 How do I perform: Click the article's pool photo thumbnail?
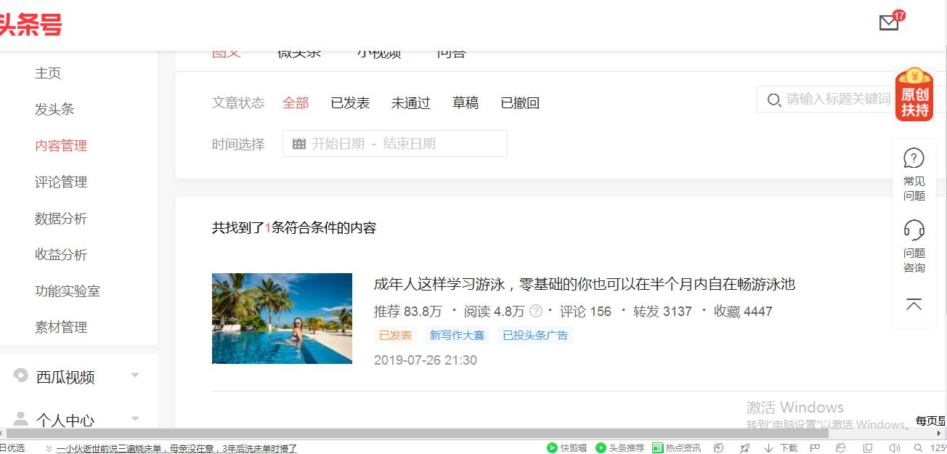(282, 318)
